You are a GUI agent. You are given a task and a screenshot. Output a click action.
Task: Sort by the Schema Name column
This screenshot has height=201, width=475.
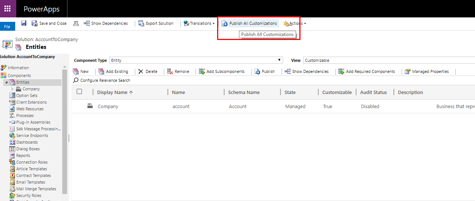[244, 92]
